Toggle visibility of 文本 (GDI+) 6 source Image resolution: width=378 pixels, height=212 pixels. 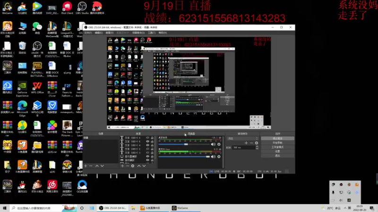point(147,138)
